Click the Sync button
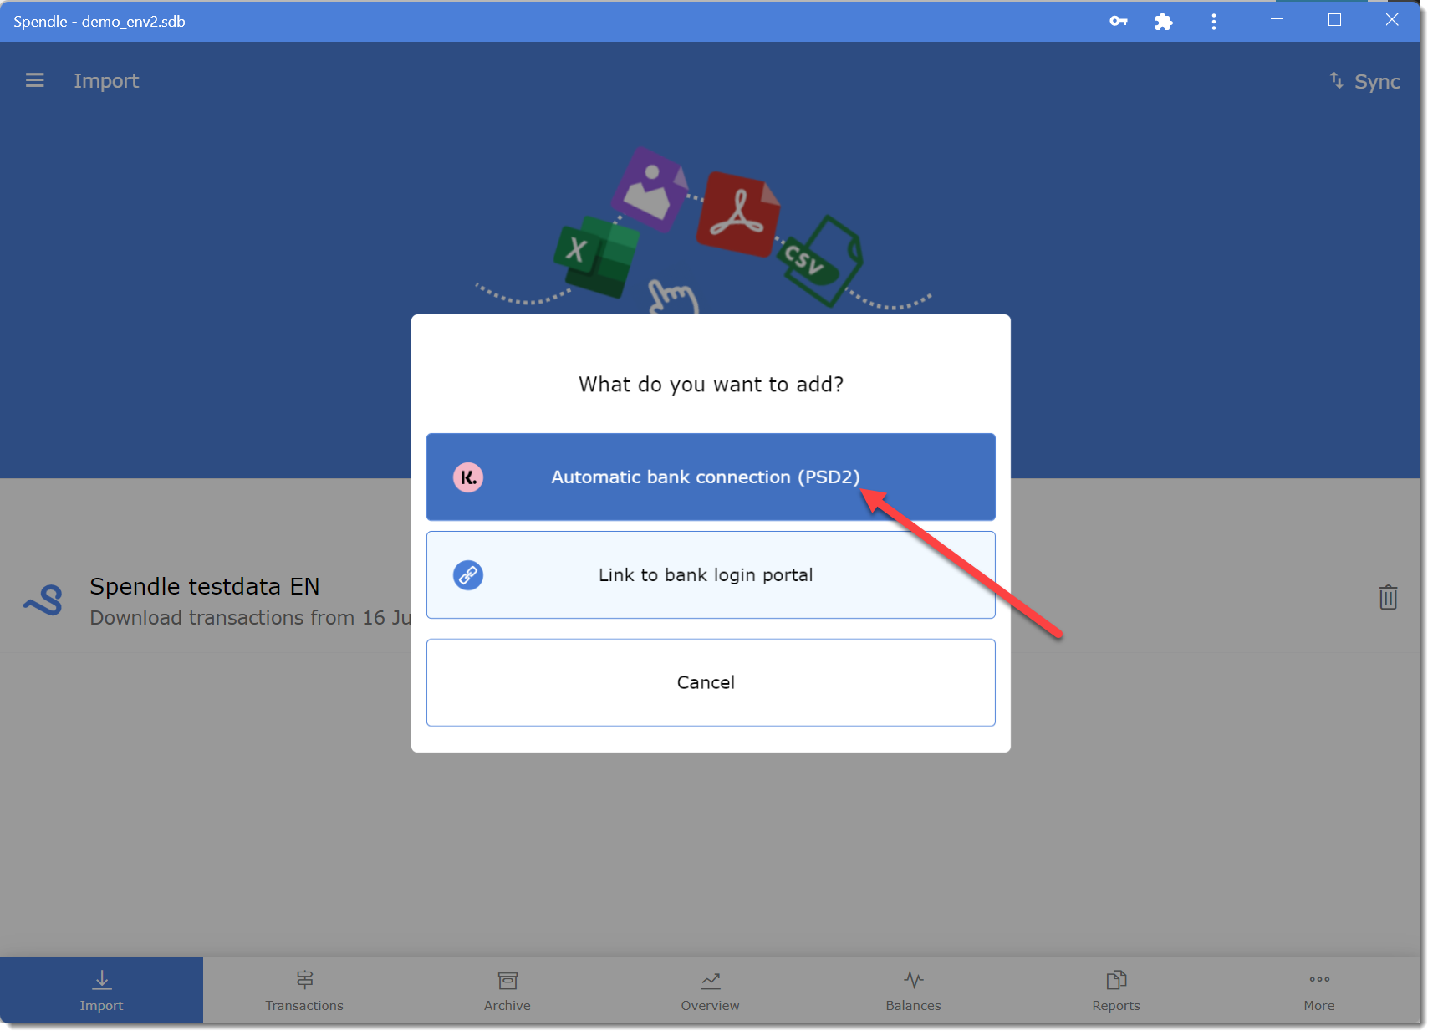1433x1036 pixels. (1364, 81)
